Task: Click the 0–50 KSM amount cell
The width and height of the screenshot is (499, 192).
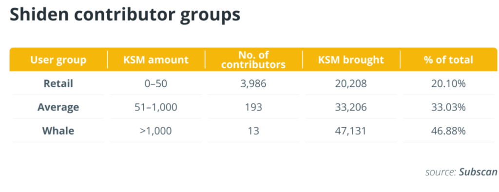Action: 156,83
